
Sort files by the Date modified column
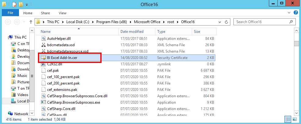[132, 32]
